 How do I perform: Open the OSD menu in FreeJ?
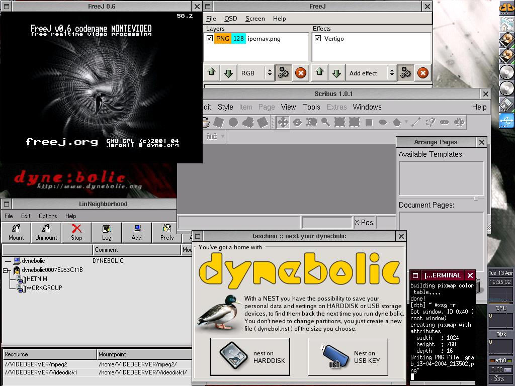[x=230, y=19]
